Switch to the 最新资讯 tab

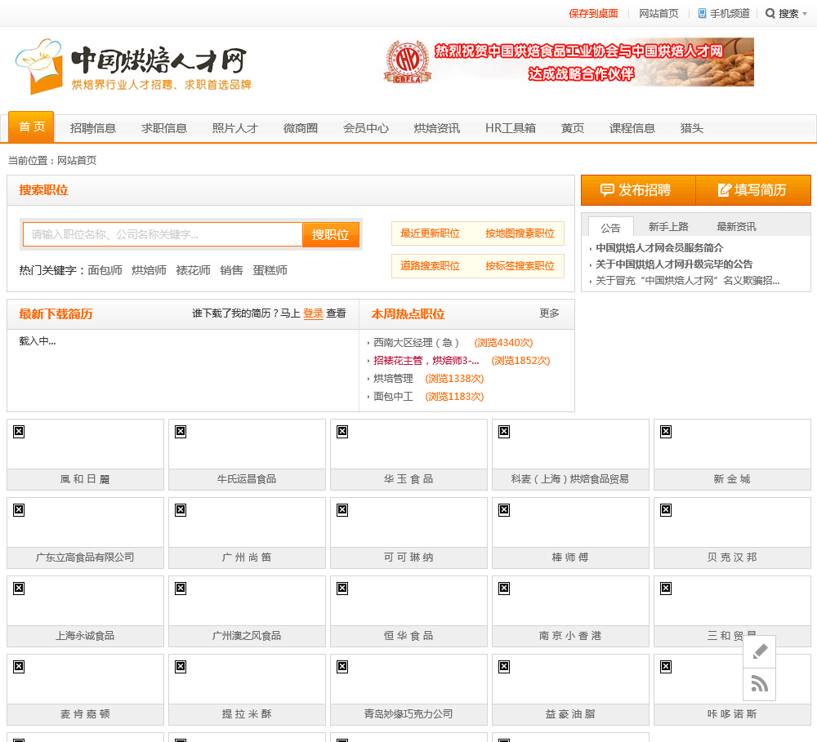coord(736,226)
